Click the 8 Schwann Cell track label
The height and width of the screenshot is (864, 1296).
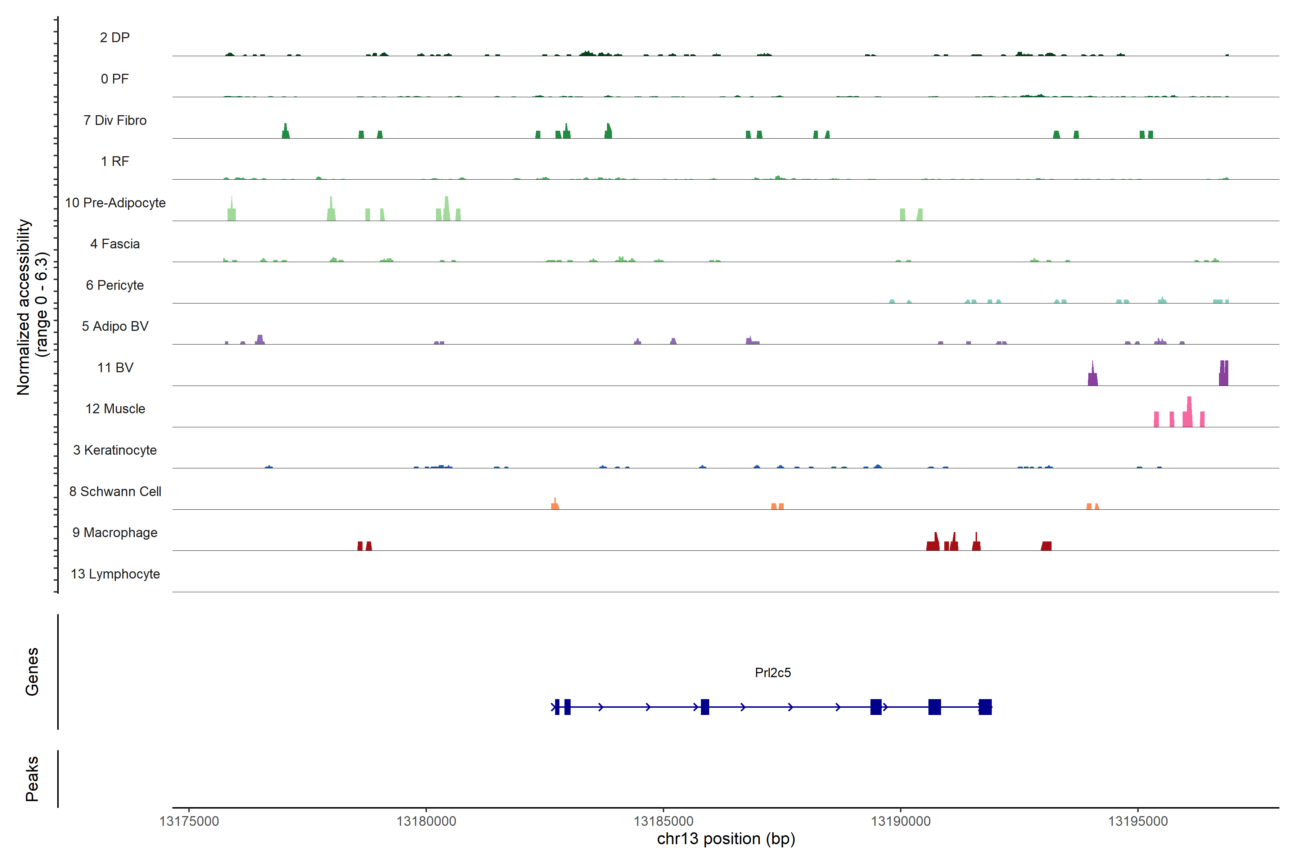pyautogui.click(x=115, y=491)
